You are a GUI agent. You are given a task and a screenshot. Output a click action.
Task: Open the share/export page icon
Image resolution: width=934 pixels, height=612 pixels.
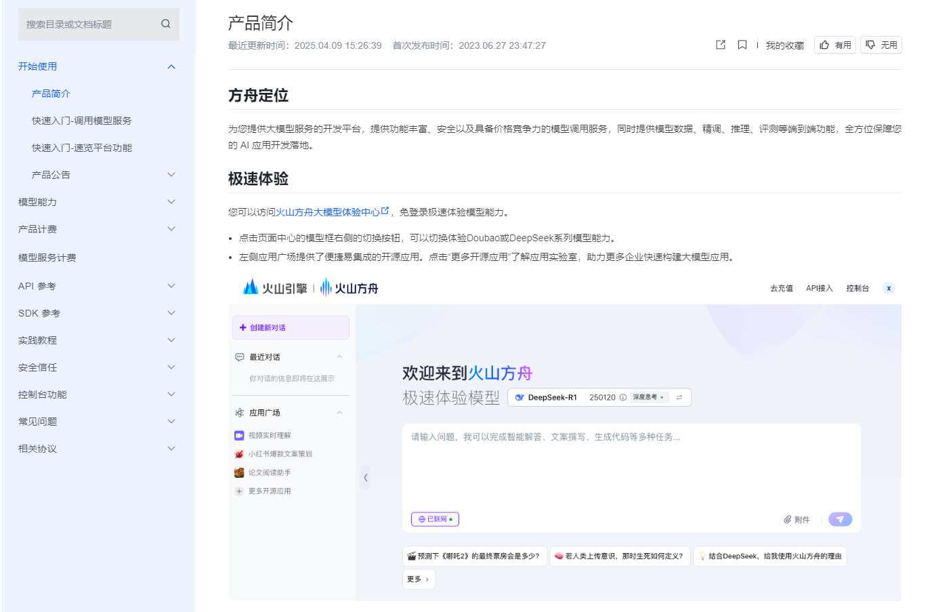click(x=721, y=45)
